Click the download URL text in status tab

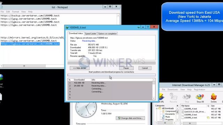pos(89,38)
